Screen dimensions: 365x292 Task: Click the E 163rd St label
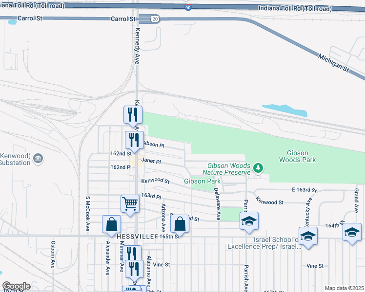304,190
